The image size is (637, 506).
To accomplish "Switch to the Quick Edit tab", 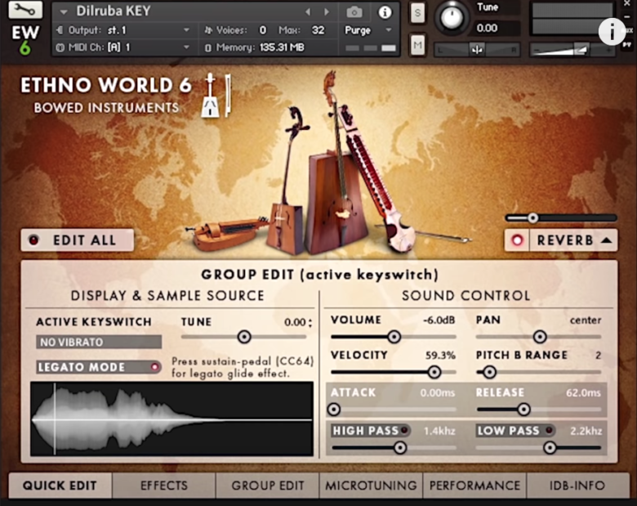I will pos(60,486).
